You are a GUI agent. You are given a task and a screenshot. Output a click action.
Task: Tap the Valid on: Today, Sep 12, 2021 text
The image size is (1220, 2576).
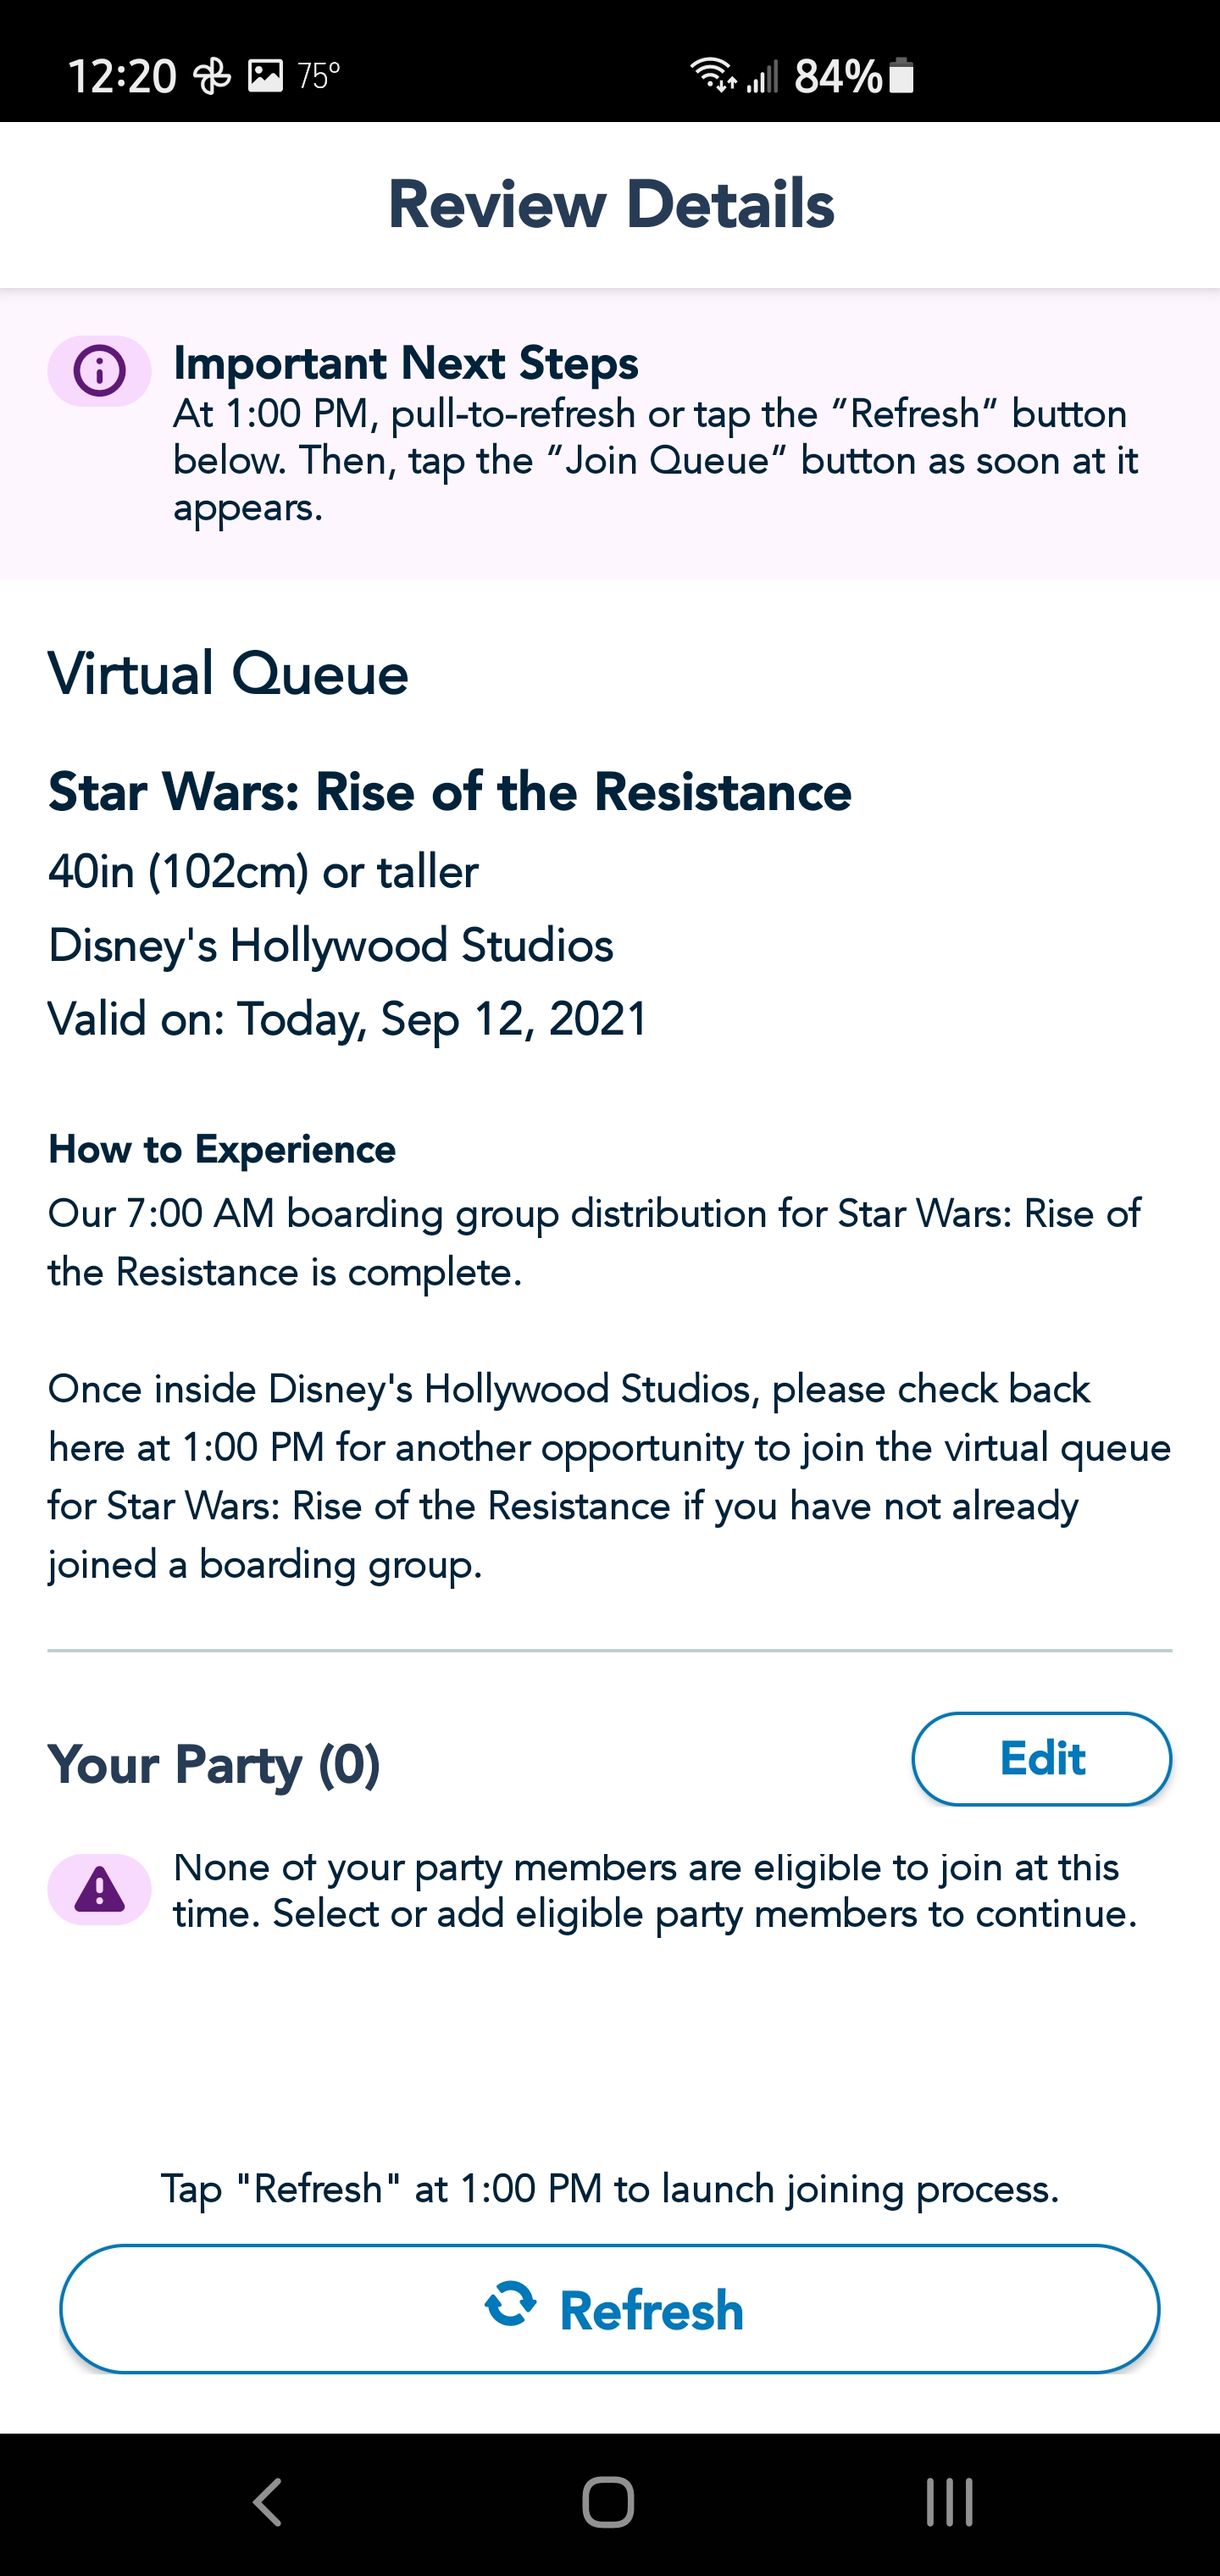coord(348,1019)
